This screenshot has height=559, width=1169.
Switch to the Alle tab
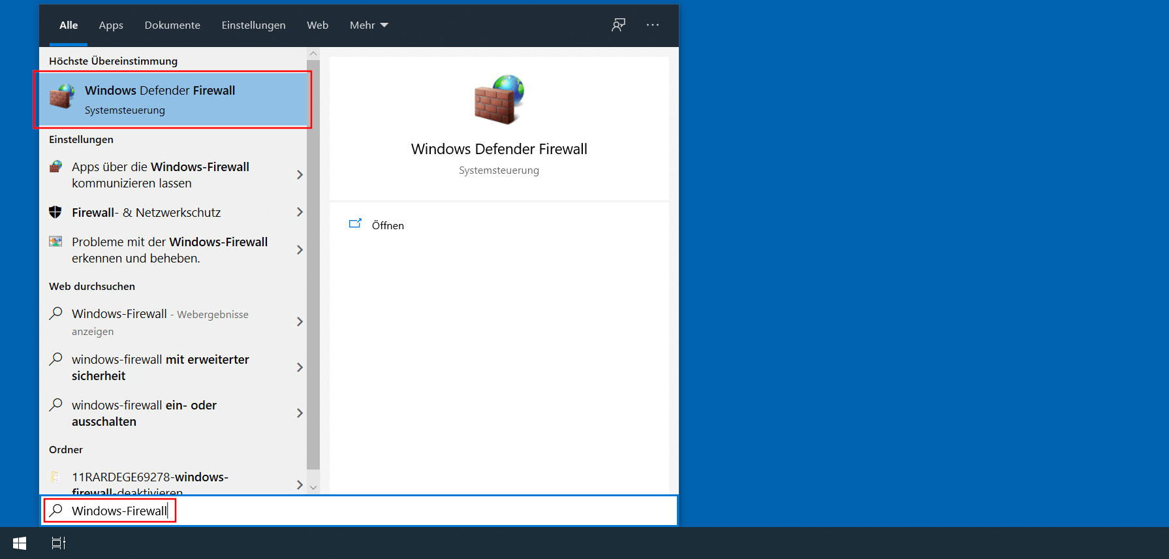69,25
